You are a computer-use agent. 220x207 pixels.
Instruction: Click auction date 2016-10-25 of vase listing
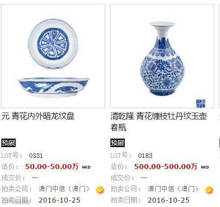point(169,200)
